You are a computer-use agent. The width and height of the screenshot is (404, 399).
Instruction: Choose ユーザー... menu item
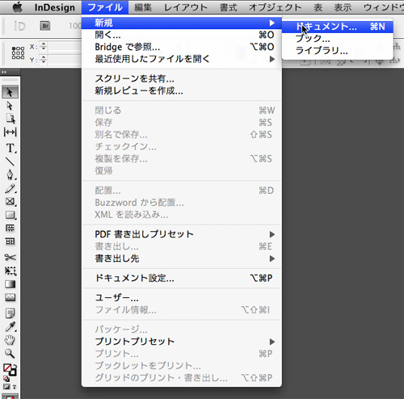182,298
